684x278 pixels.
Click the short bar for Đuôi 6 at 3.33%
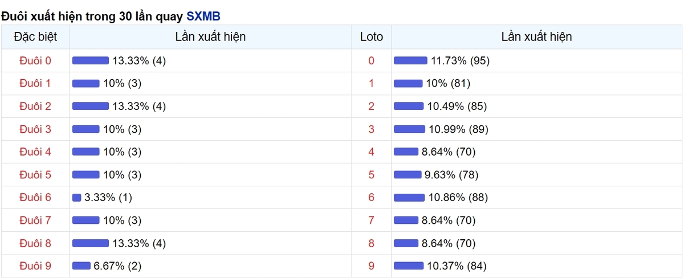77,198
